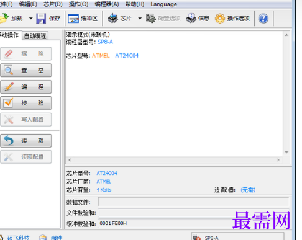Click SP8-A programmer status icon

(197, 237)
